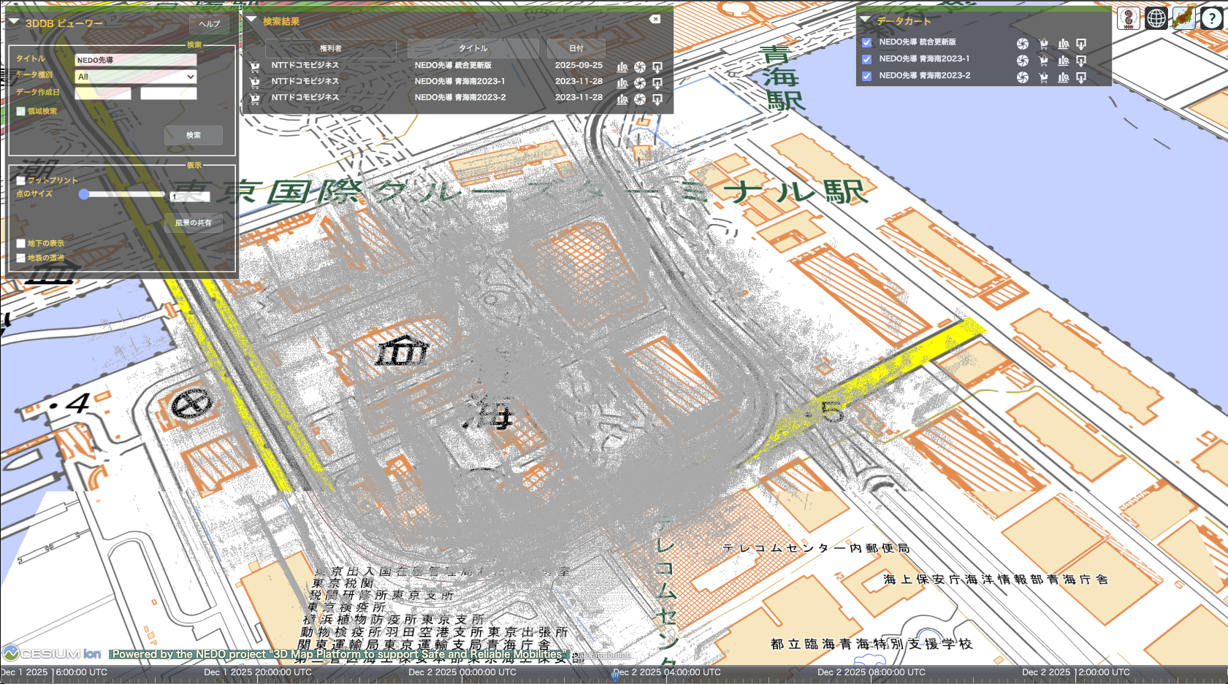Collapse the 検索結果 panel
Image resolution: width=1228 pixels, height=684 pixels.
(252, 20)
